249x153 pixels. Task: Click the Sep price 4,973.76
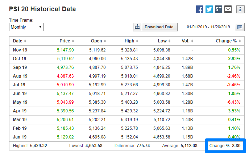point(65,67)
